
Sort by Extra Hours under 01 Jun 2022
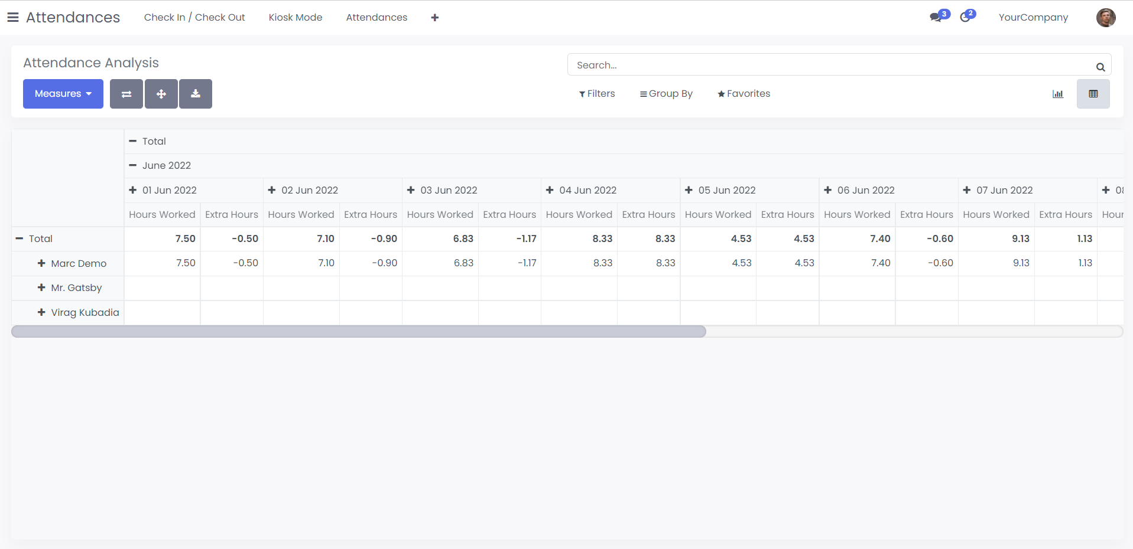[232, 214]
